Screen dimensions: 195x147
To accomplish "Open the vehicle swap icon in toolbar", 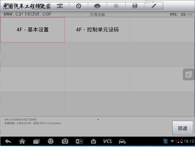I will pyautogui.click(x=60, y=6).
